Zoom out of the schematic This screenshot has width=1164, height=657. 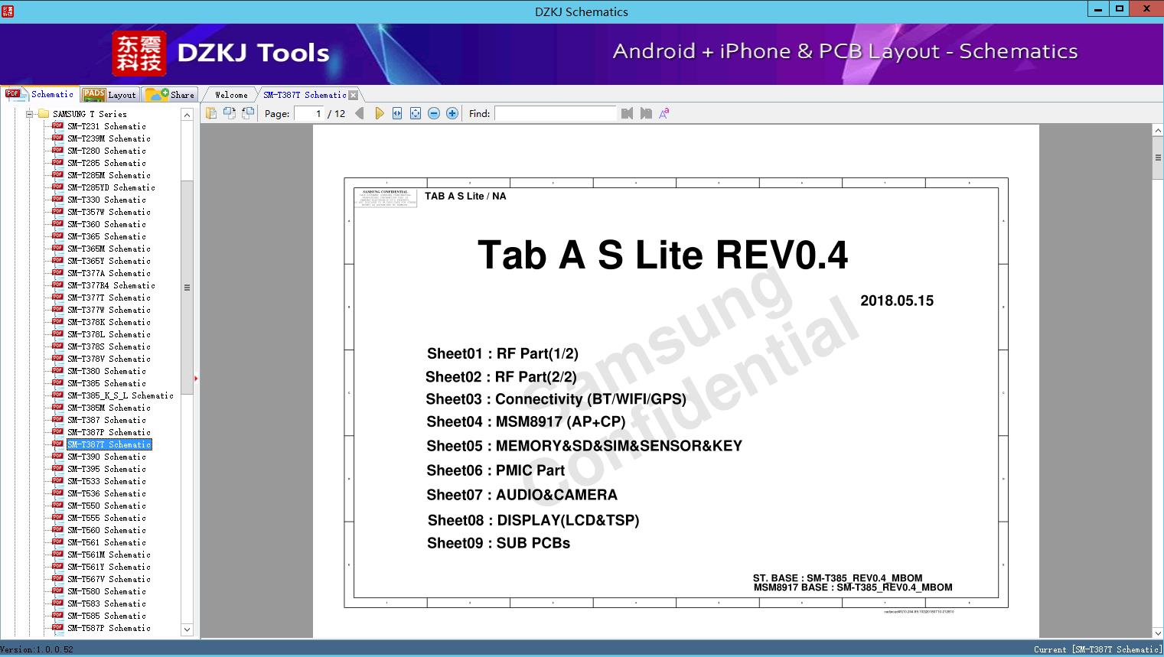point(434,113)
